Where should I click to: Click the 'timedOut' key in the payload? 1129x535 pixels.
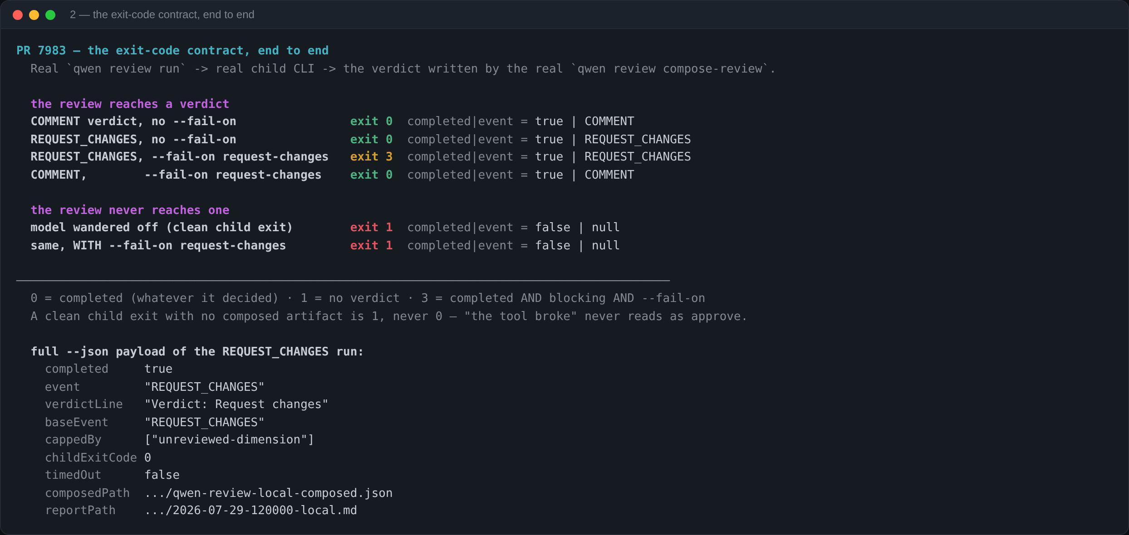(73, 475)
